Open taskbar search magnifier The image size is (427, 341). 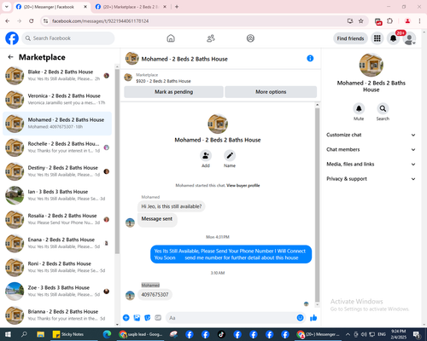pos(24,334)
